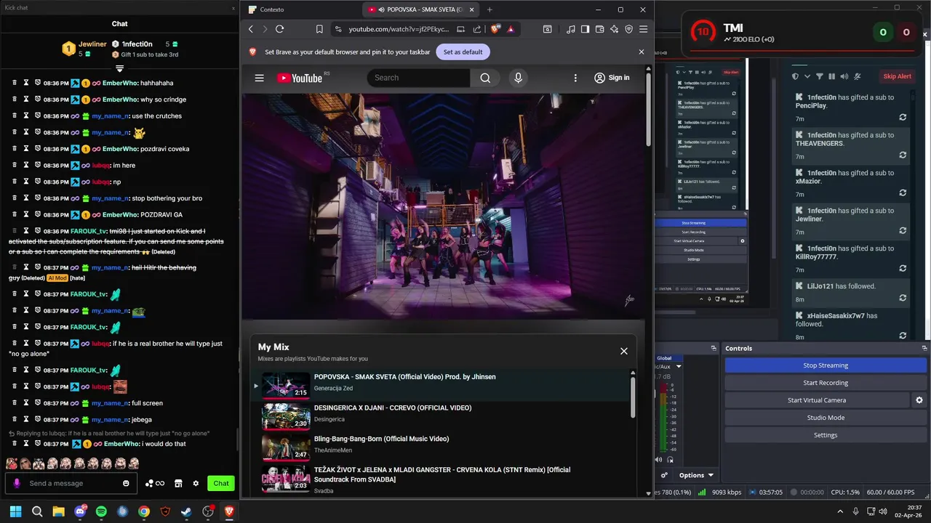
Task: Click the My Mix panel scrollbar
Action: (632, 397)
